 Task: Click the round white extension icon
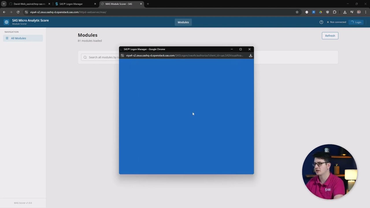click(x=307, y=12)
